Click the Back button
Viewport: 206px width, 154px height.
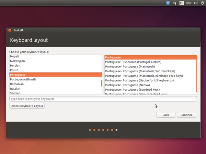[166, 115]
